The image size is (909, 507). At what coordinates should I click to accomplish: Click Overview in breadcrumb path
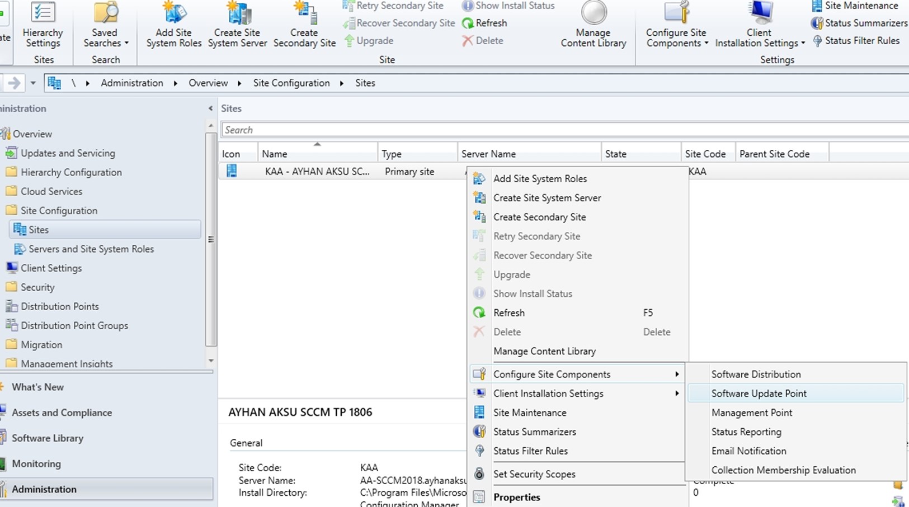coord(208,83)
